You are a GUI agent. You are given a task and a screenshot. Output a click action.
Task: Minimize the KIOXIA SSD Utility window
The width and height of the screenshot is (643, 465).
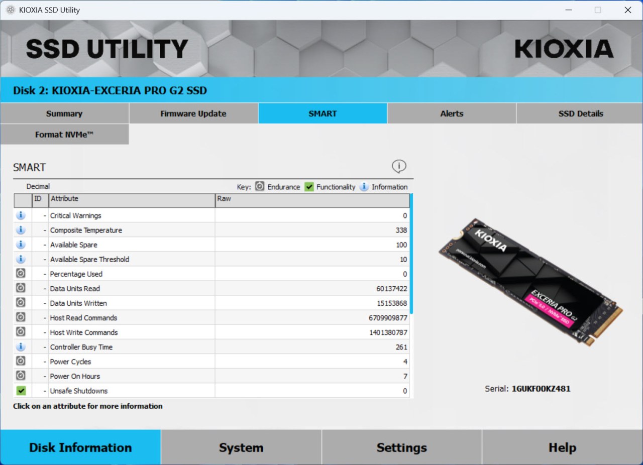click(x=568, y=10)
